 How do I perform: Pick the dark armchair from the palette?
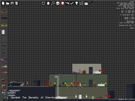pos(4,46)
